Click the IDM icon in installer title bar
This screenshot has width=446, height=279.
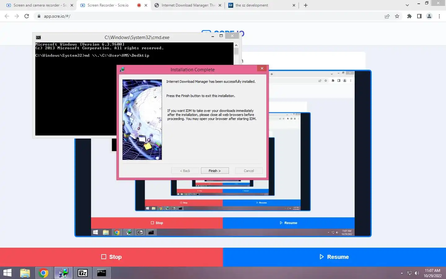[x=122, y=69]
